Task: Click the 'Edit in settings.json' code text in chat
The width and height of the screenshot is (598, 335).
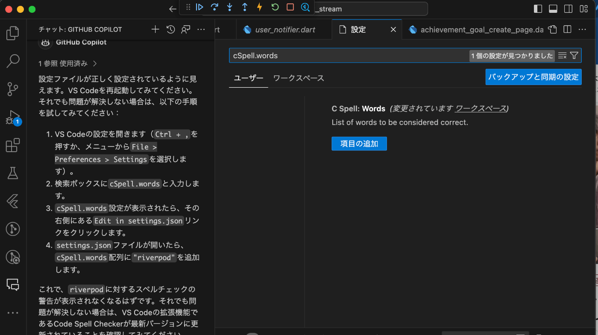Action: click(x=138, y=220)
